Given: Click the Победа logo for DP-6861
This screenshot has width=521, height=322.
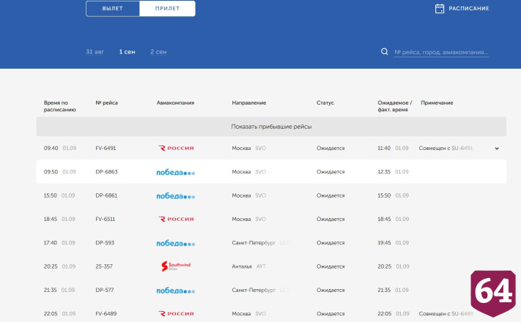Looking at the screenshot, I should coord(175,196).
